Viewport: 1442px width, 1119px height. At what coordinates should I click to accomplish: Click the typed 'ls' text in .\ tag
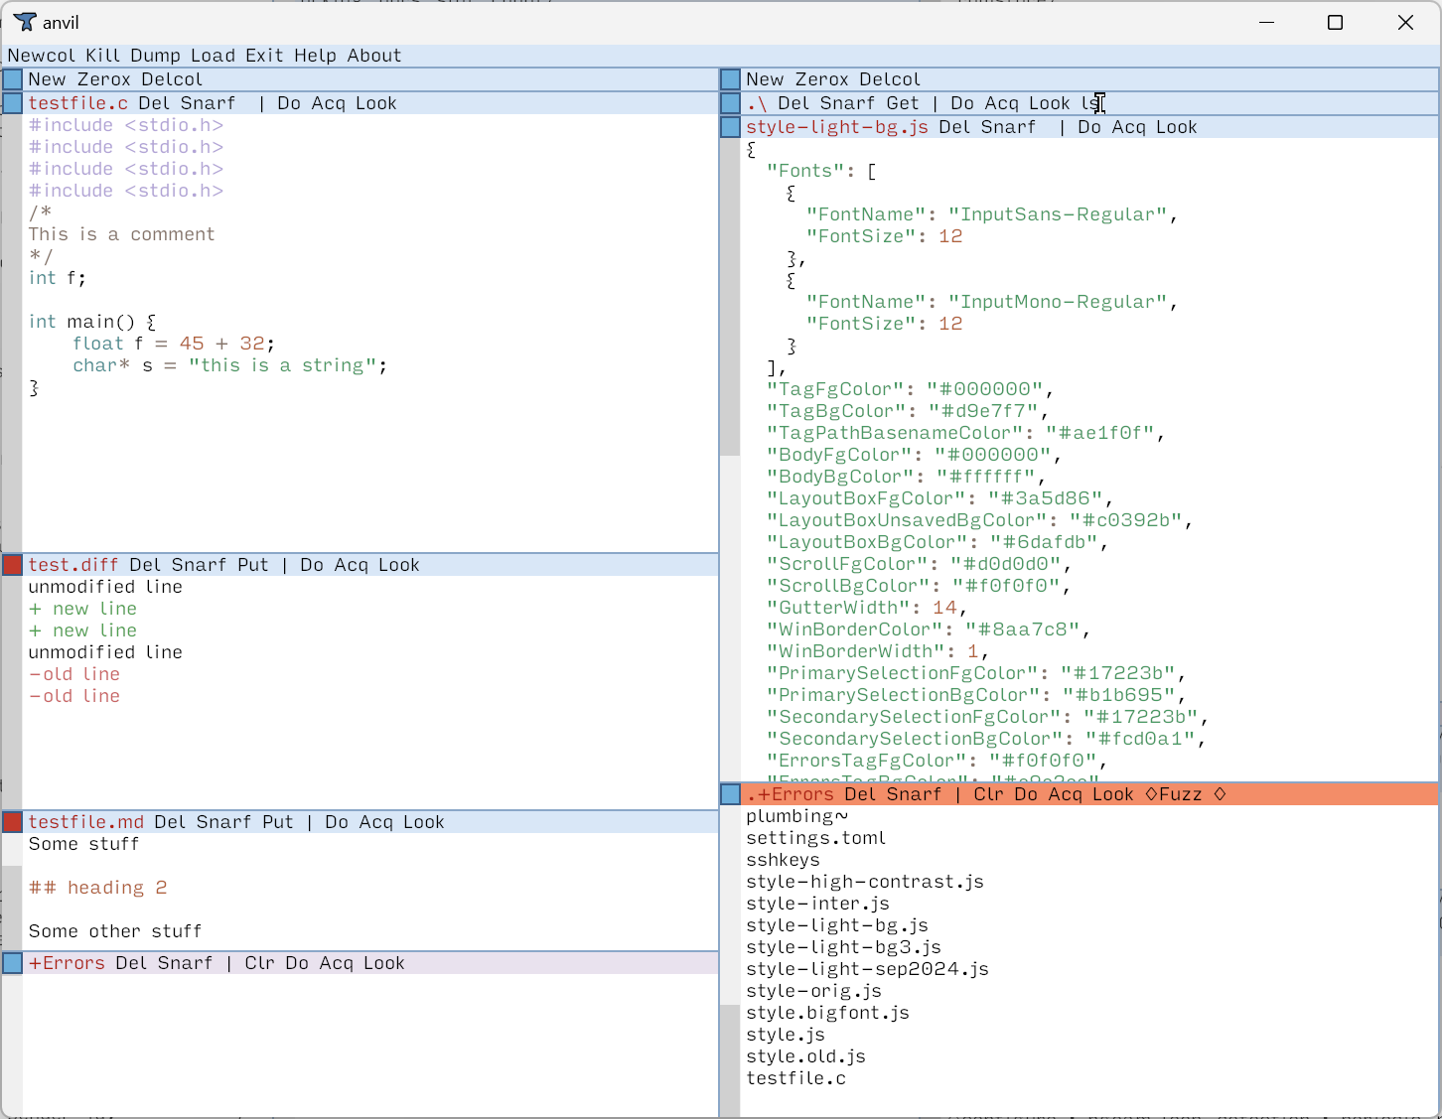pos(1089,103)
